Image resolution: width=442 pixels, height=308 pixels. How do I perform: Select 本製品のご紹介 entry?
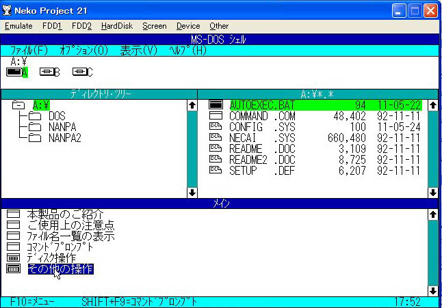click(x=66, y=214)
